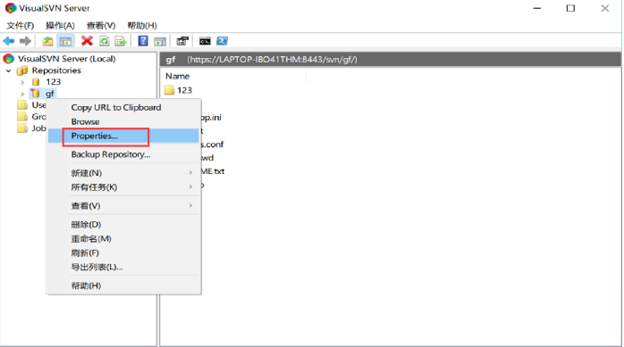The image size is (624, 347).
Task: Expand the 123 repository tree chevron
Action: click(22, 82)
